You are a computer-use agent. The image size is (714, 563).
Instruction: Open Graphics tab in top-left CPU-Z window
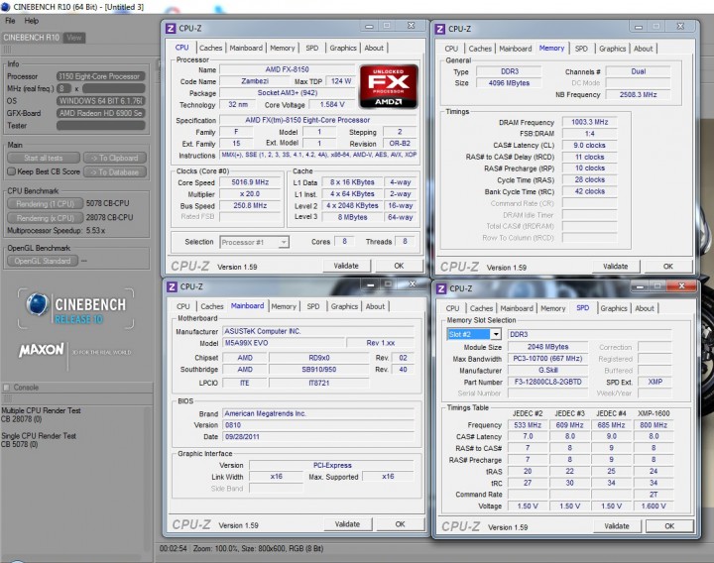[343, 48]
